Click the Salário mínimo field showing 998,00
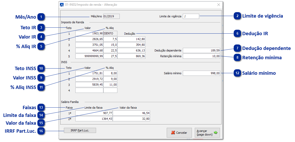The width and height of the screenshot is (295, 142). click(x=201, y=73)
